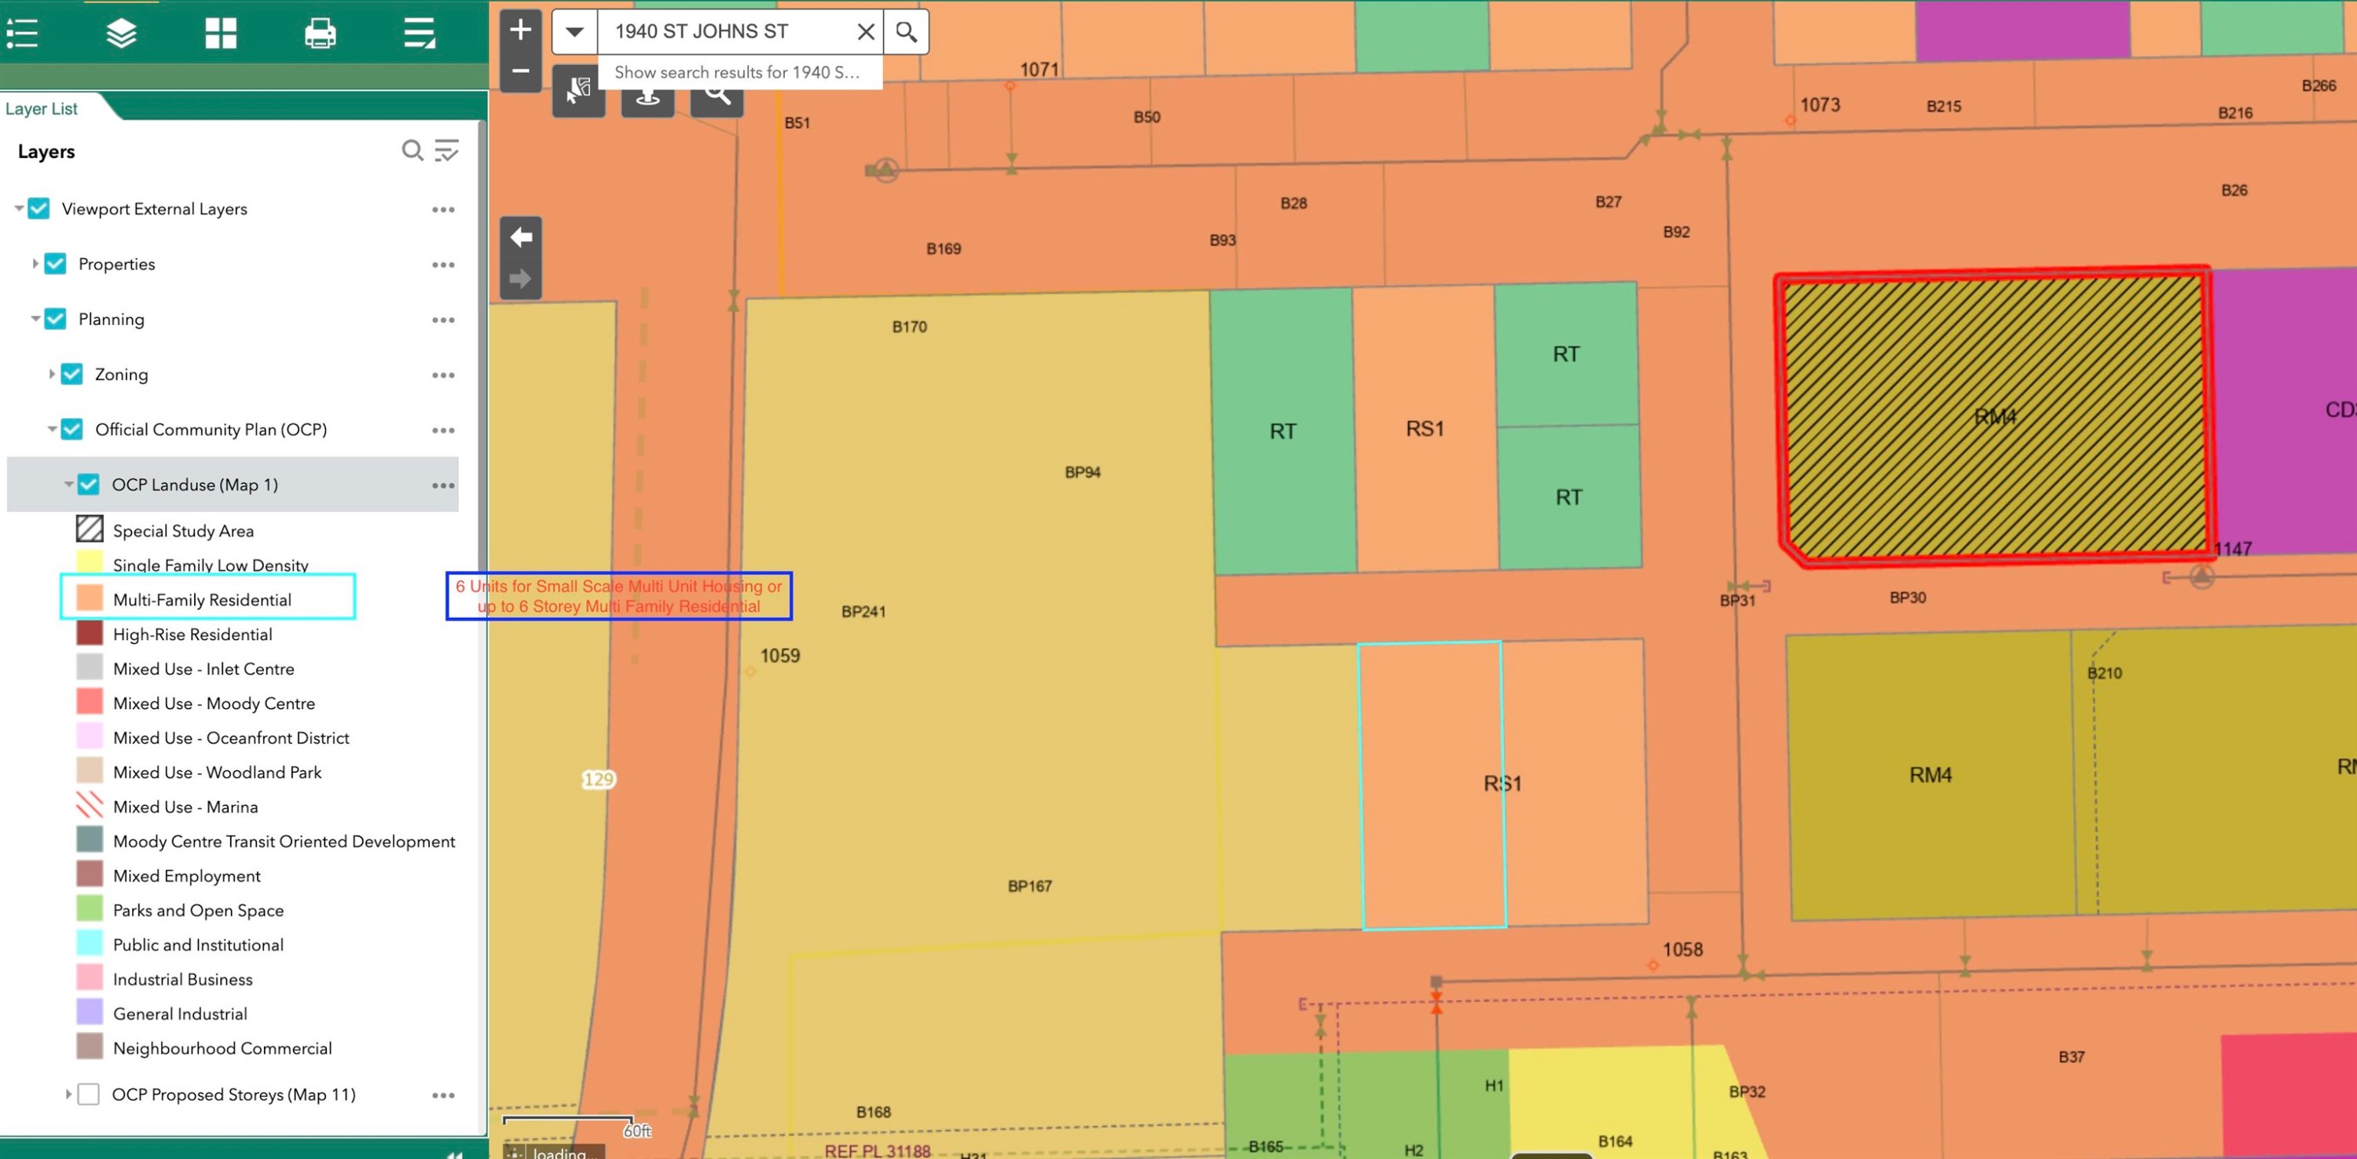The height and width of the screenshot is (1159, 2357).
Task: Go to previous map extent arrow
Action: pos(521,238)
